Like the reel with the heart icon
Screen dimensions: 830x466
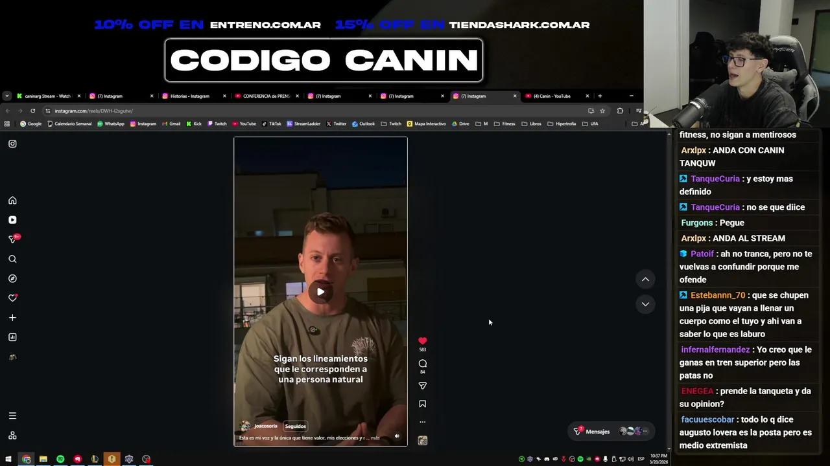pos(422,341)
